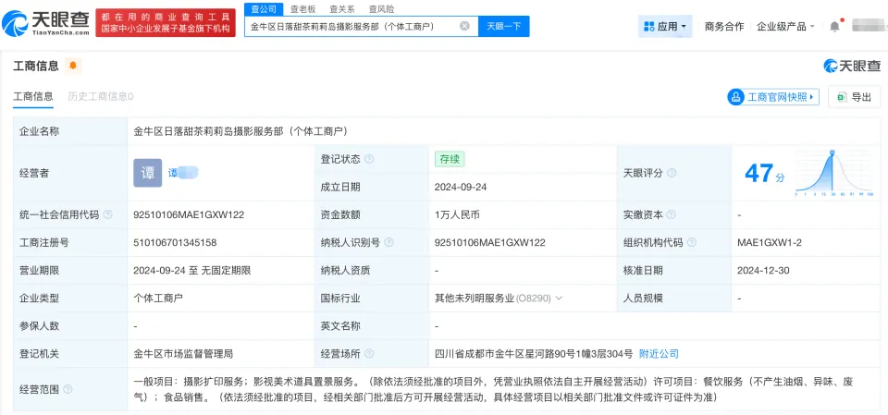This screenshot has height=415, width=888.
Task: Click the 47分 score value
Action: tap(765, 173)
